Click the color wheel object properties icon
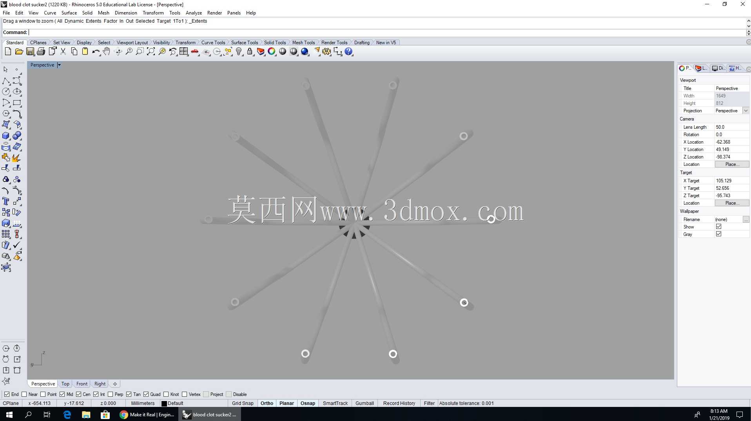This screenshot has height=421, width=751. 272,52
